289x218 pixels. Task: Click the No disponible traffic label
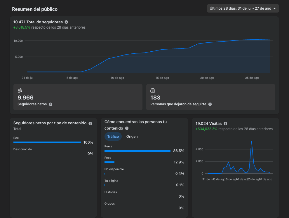(114, 169)
